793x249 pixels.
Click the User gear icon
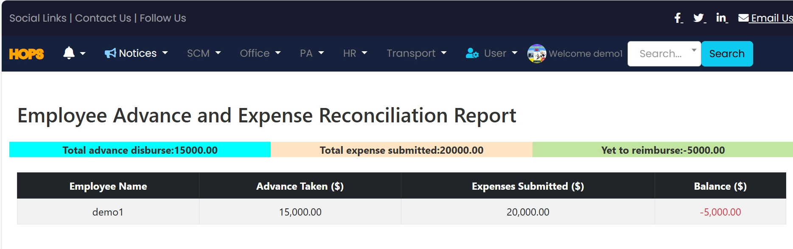click(472, 53)
